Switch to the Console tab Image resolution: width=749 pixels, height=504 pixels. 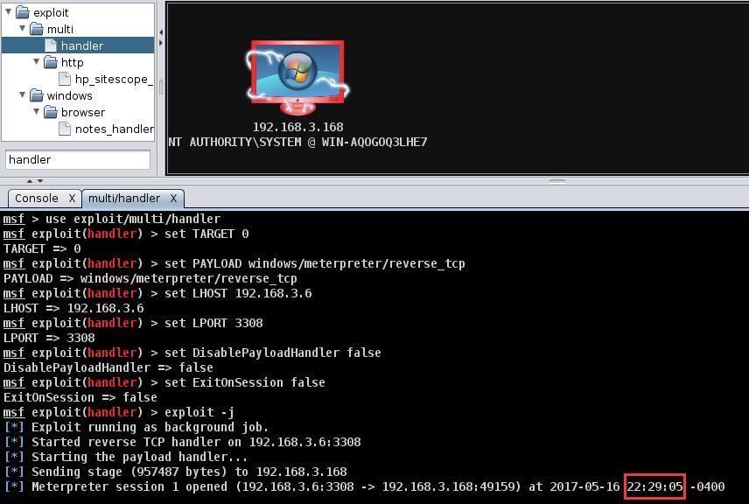36,199
